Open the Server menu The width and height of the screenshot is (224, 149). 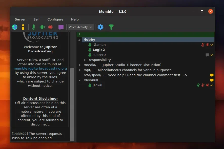pyautogui.click(x=20, y=19)
